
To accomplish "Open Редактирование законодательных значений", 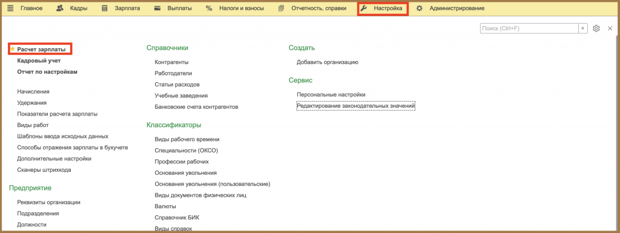I will pos(356,106).
